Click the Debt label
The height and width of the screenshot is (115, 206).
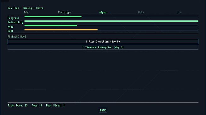10,31
